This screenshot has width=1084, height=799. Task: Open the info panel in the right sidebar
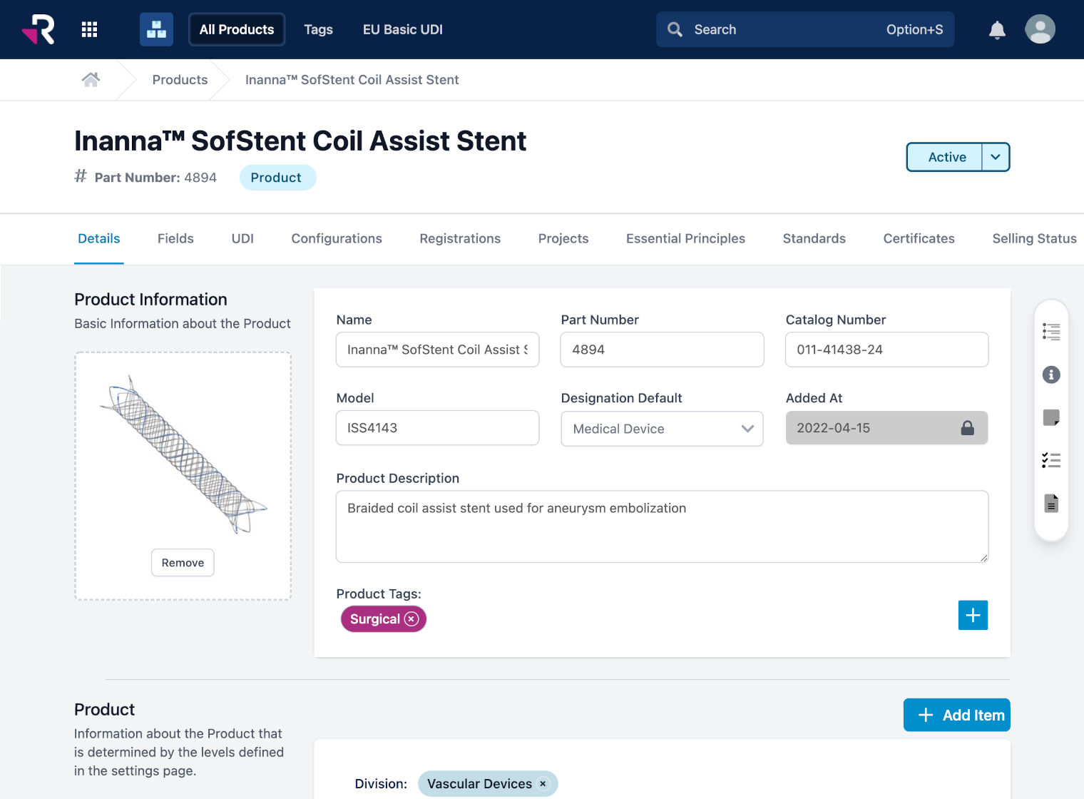point(1050,375)
